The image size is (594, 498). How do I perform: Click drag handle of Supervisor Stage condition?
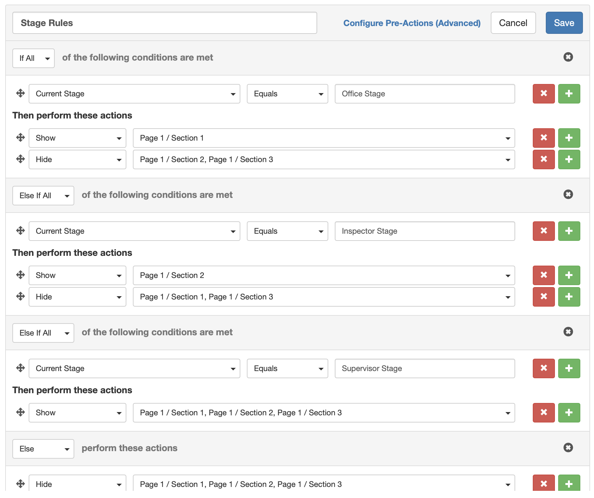(21, 368)
